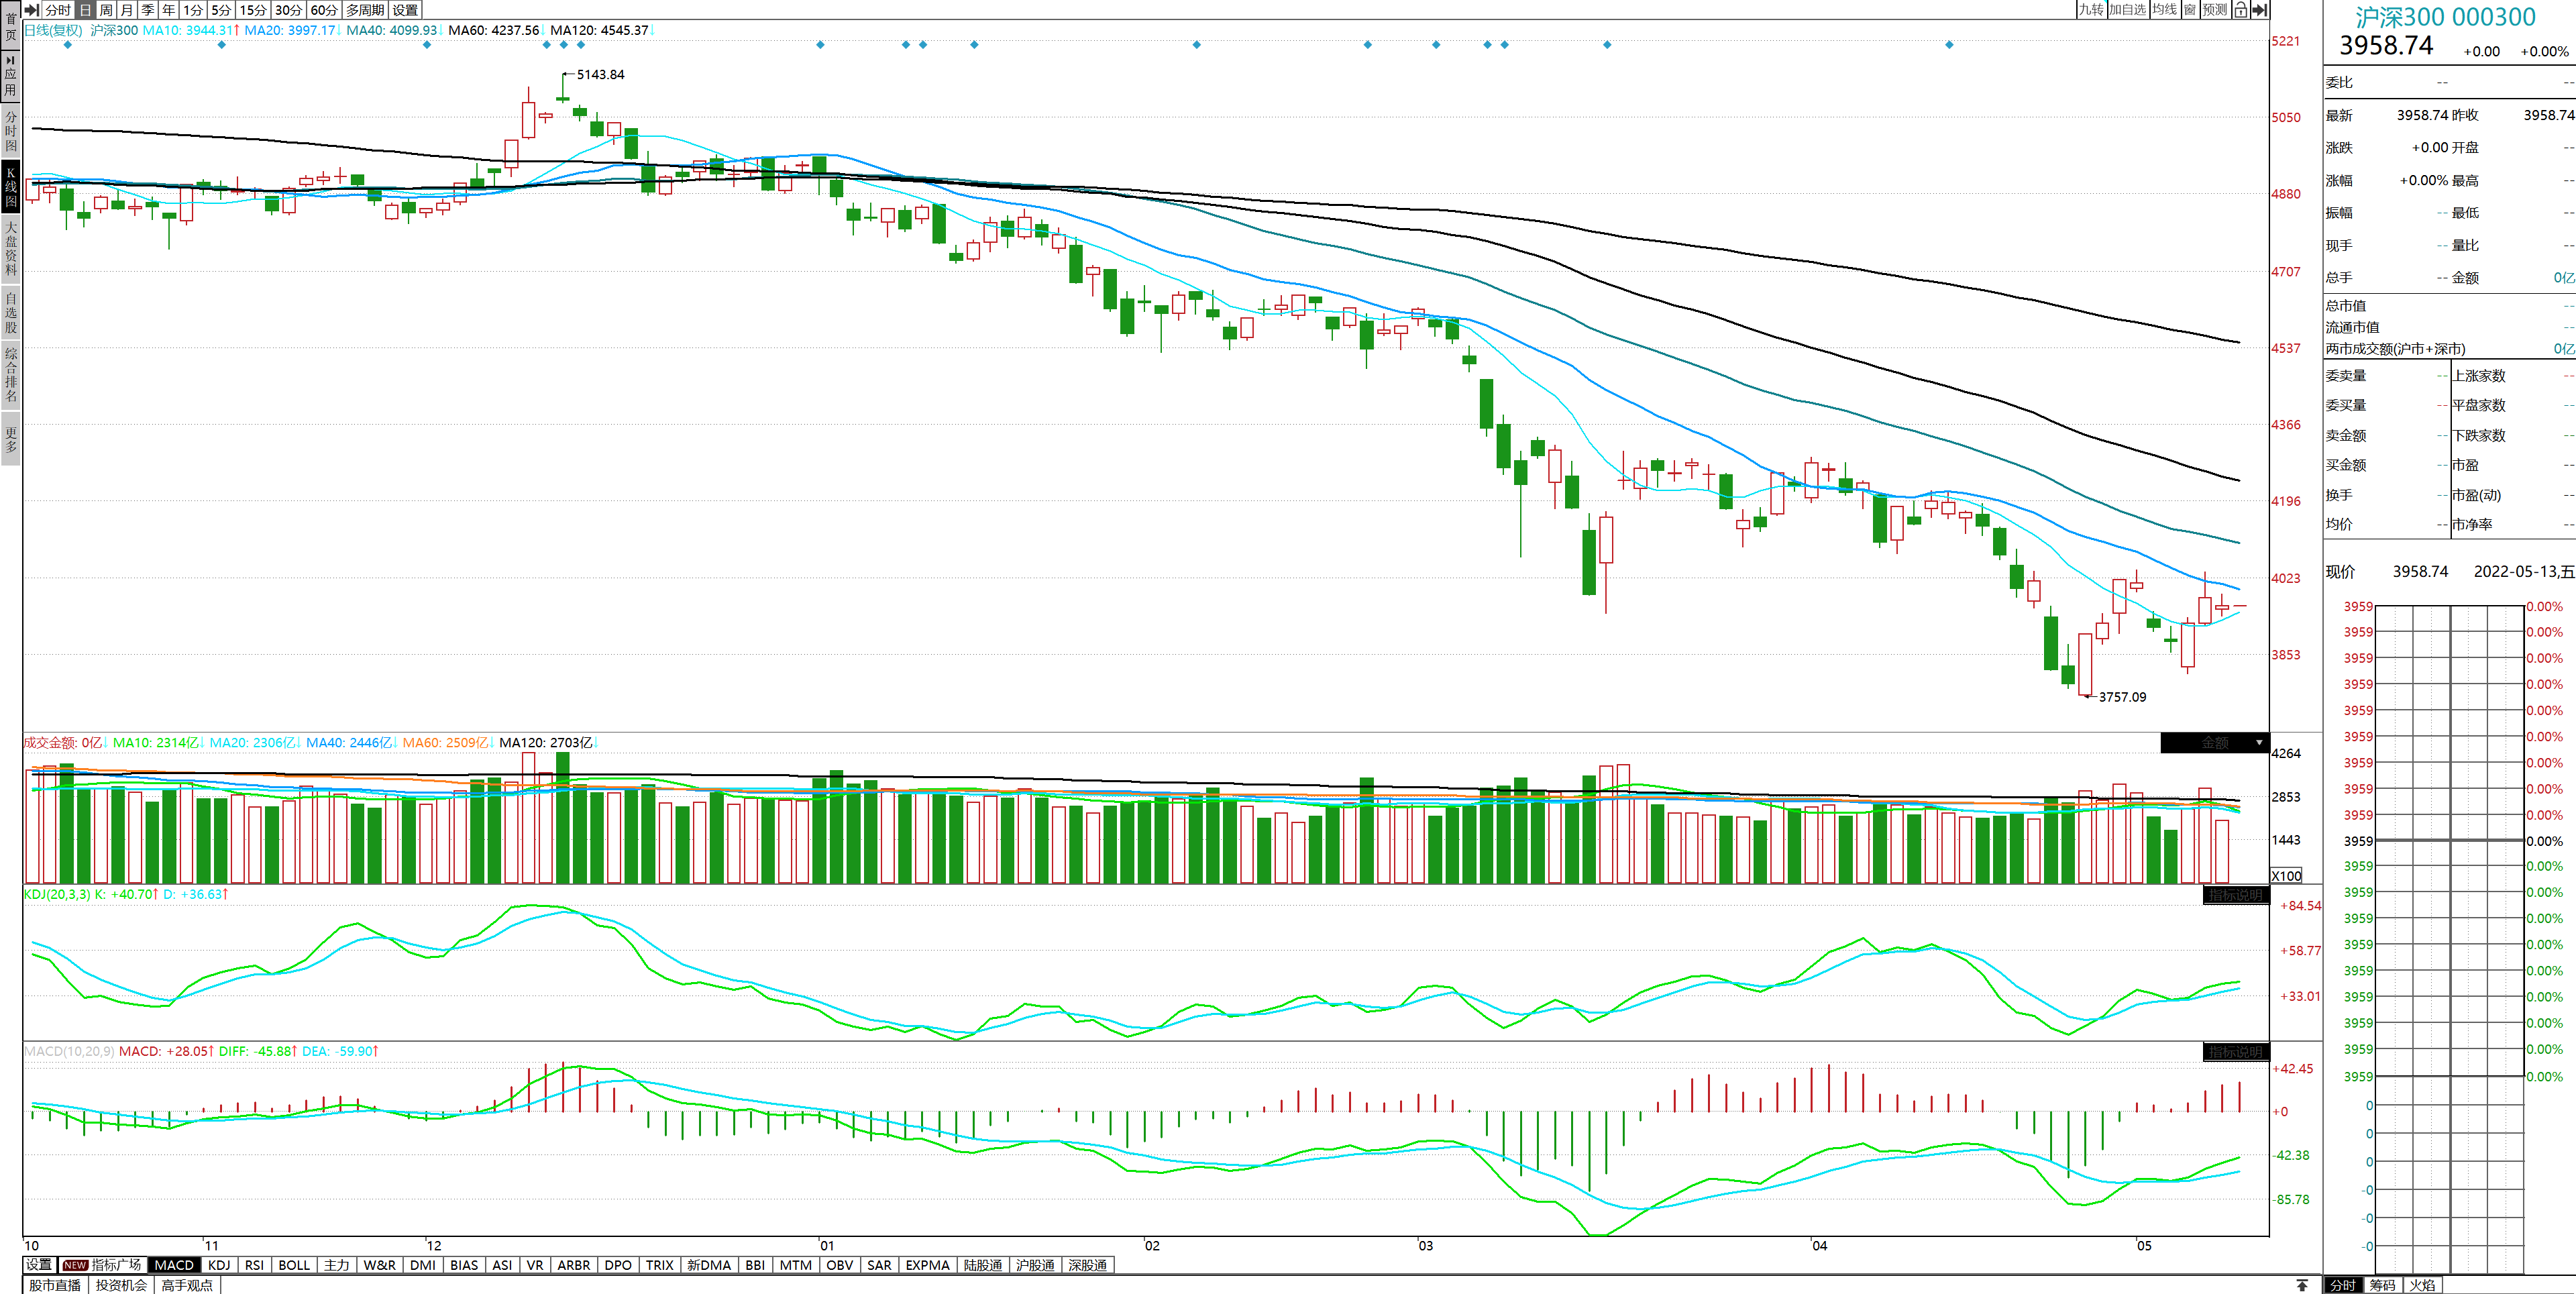Switch to the 筹码 tab at bottom right
Screen dimensions: 2576x1294
(2382, 1285)
